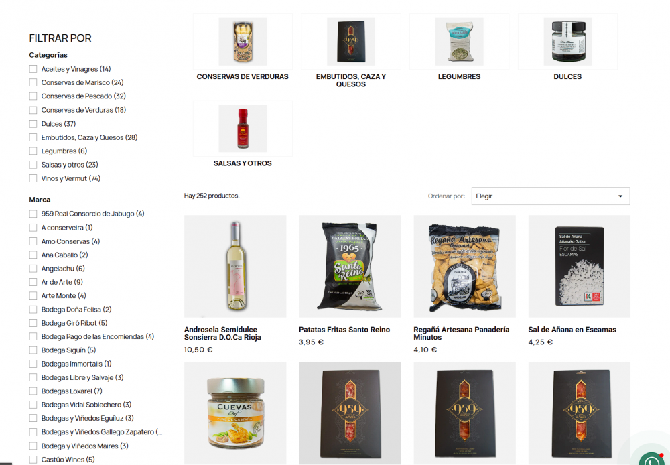Click the WhatsApp chat icon

point(653,460)
